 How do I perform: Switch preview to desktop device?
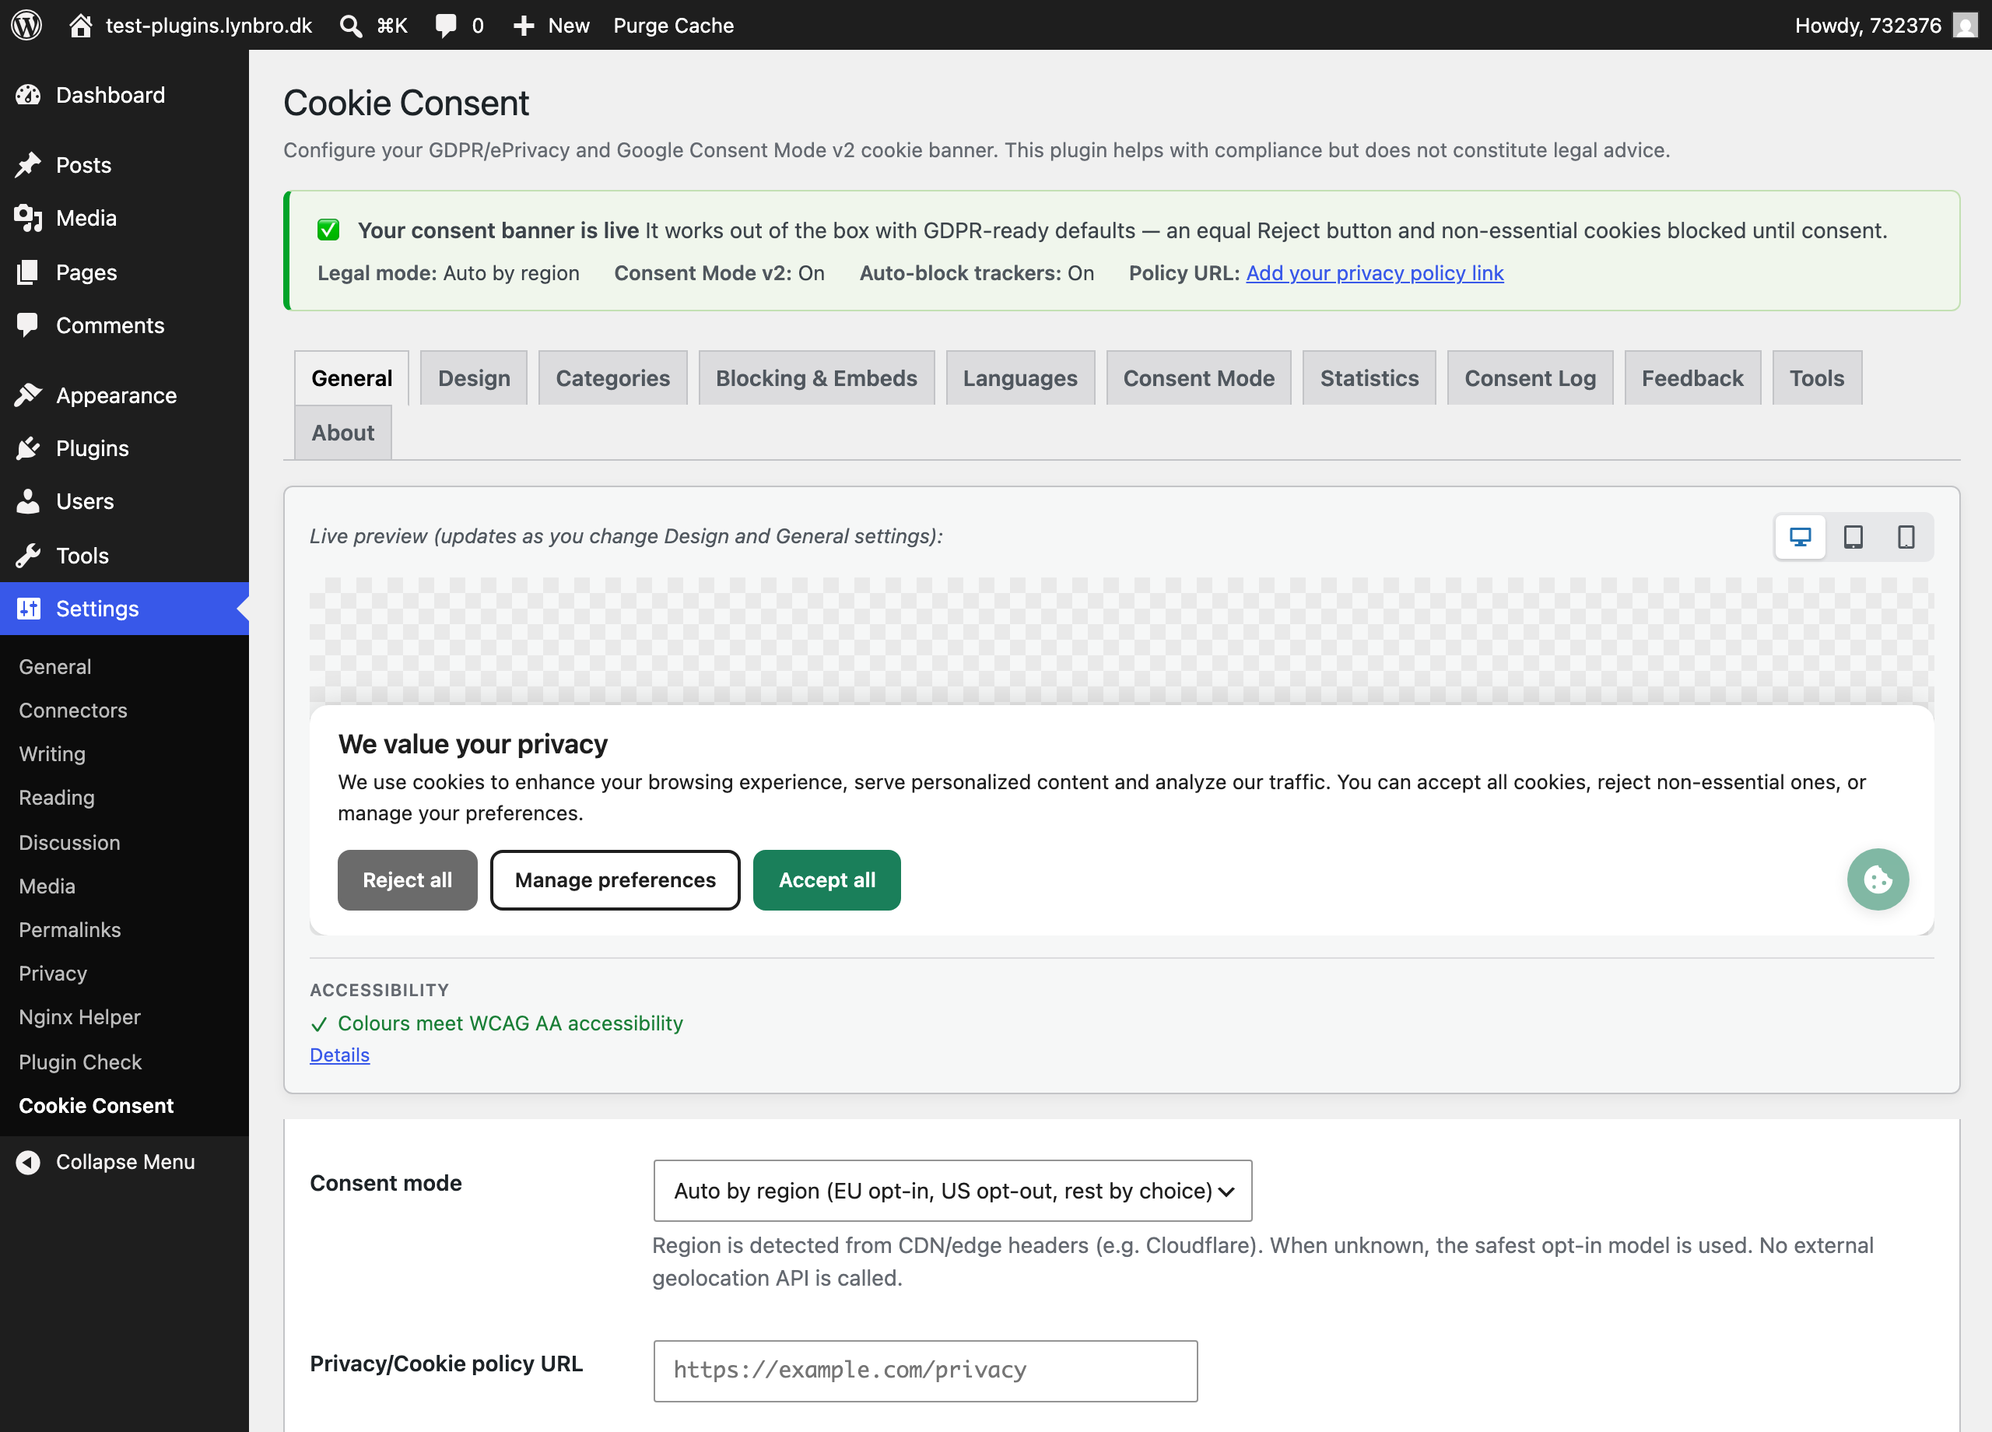pyautogui.click(x=1800, y=537)
